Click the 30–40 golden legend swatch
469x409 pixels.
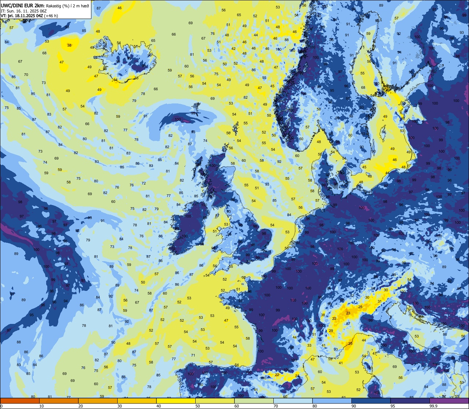(137, 401)
